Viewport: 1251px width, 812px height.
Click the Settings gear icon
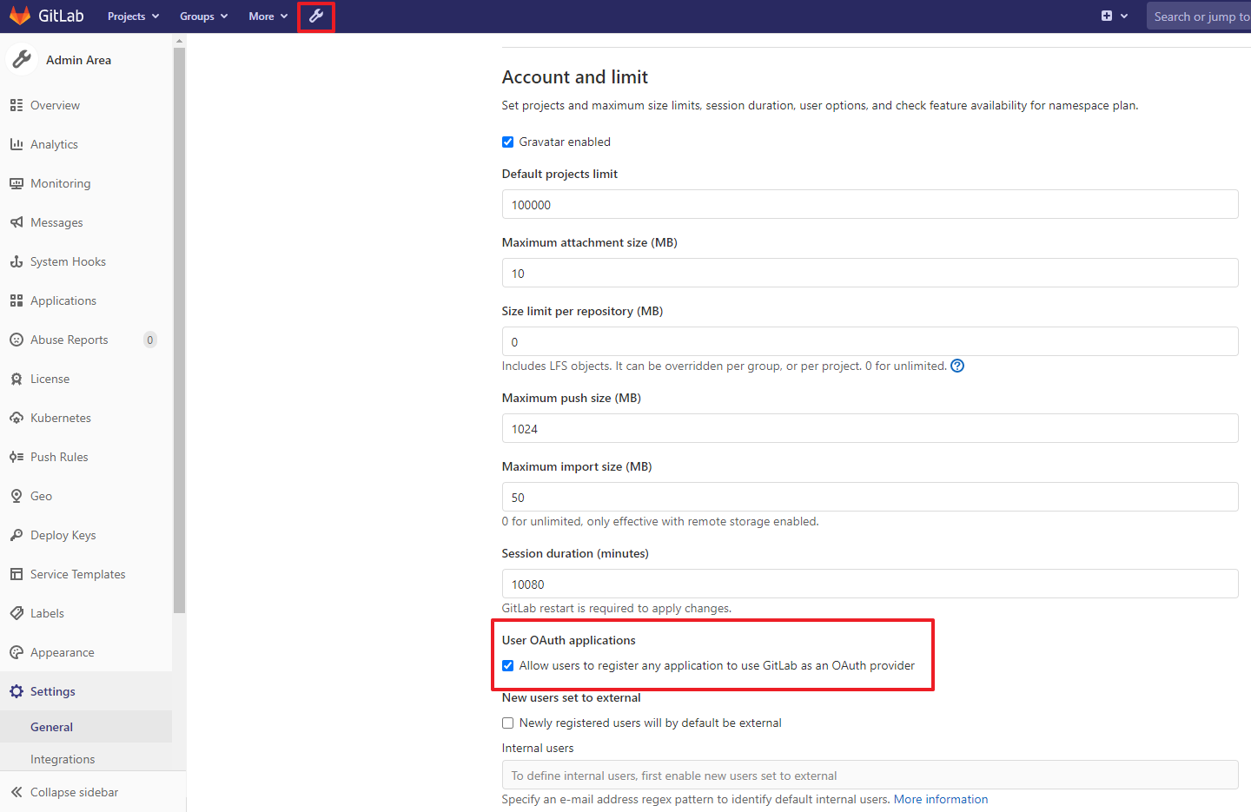click(x=17, y=691)
